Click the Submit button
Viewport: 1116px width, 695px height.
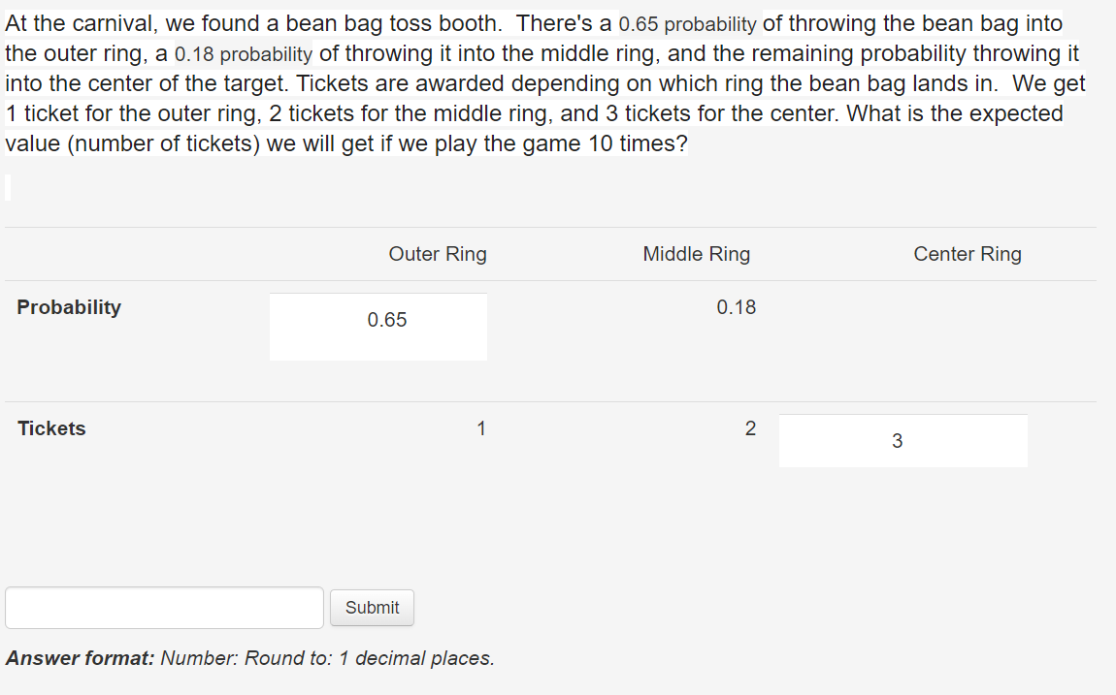point(372,608)
